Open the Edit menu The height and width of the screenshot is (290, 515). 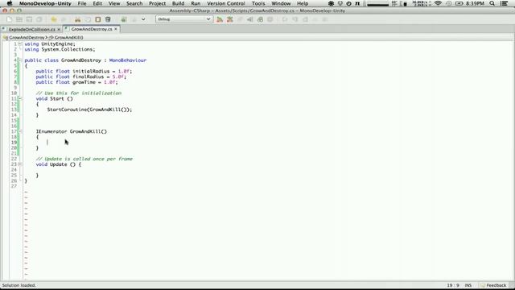[97, 3]
